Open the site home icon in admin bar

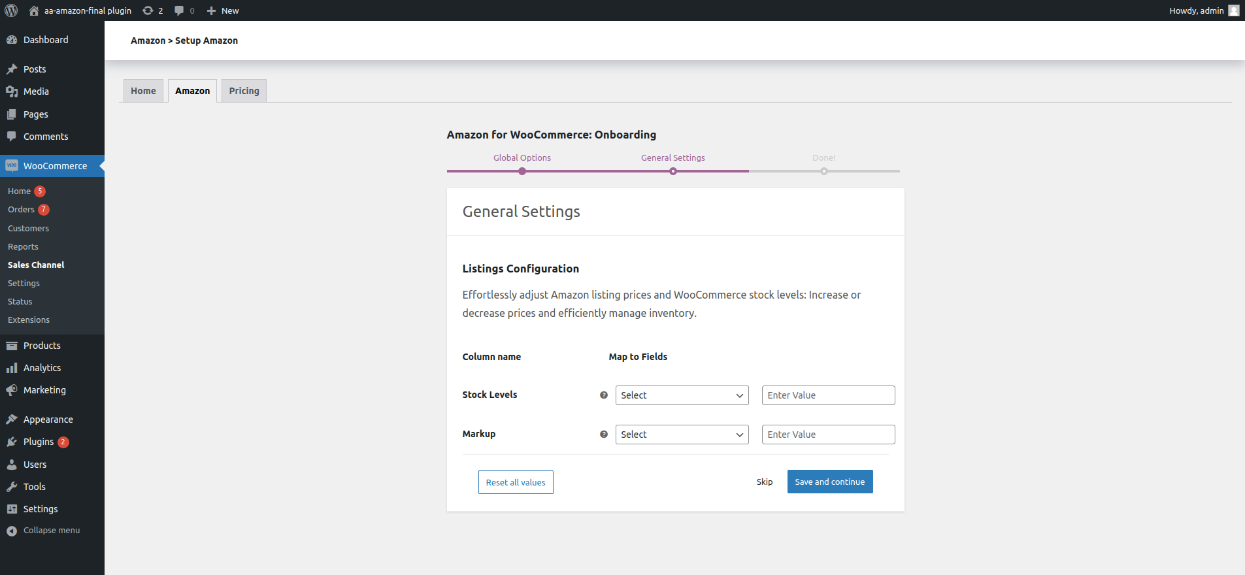point(34,10)
